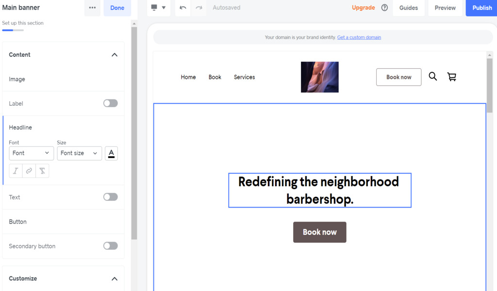Click the preview area scrollbar
This screenshot has width=497, height=291.
click(x=489, y=85)
